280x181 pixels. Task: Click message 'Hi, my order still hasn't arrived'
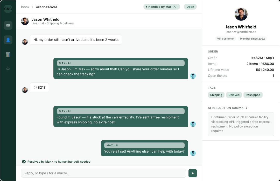[x=76, y=40]
